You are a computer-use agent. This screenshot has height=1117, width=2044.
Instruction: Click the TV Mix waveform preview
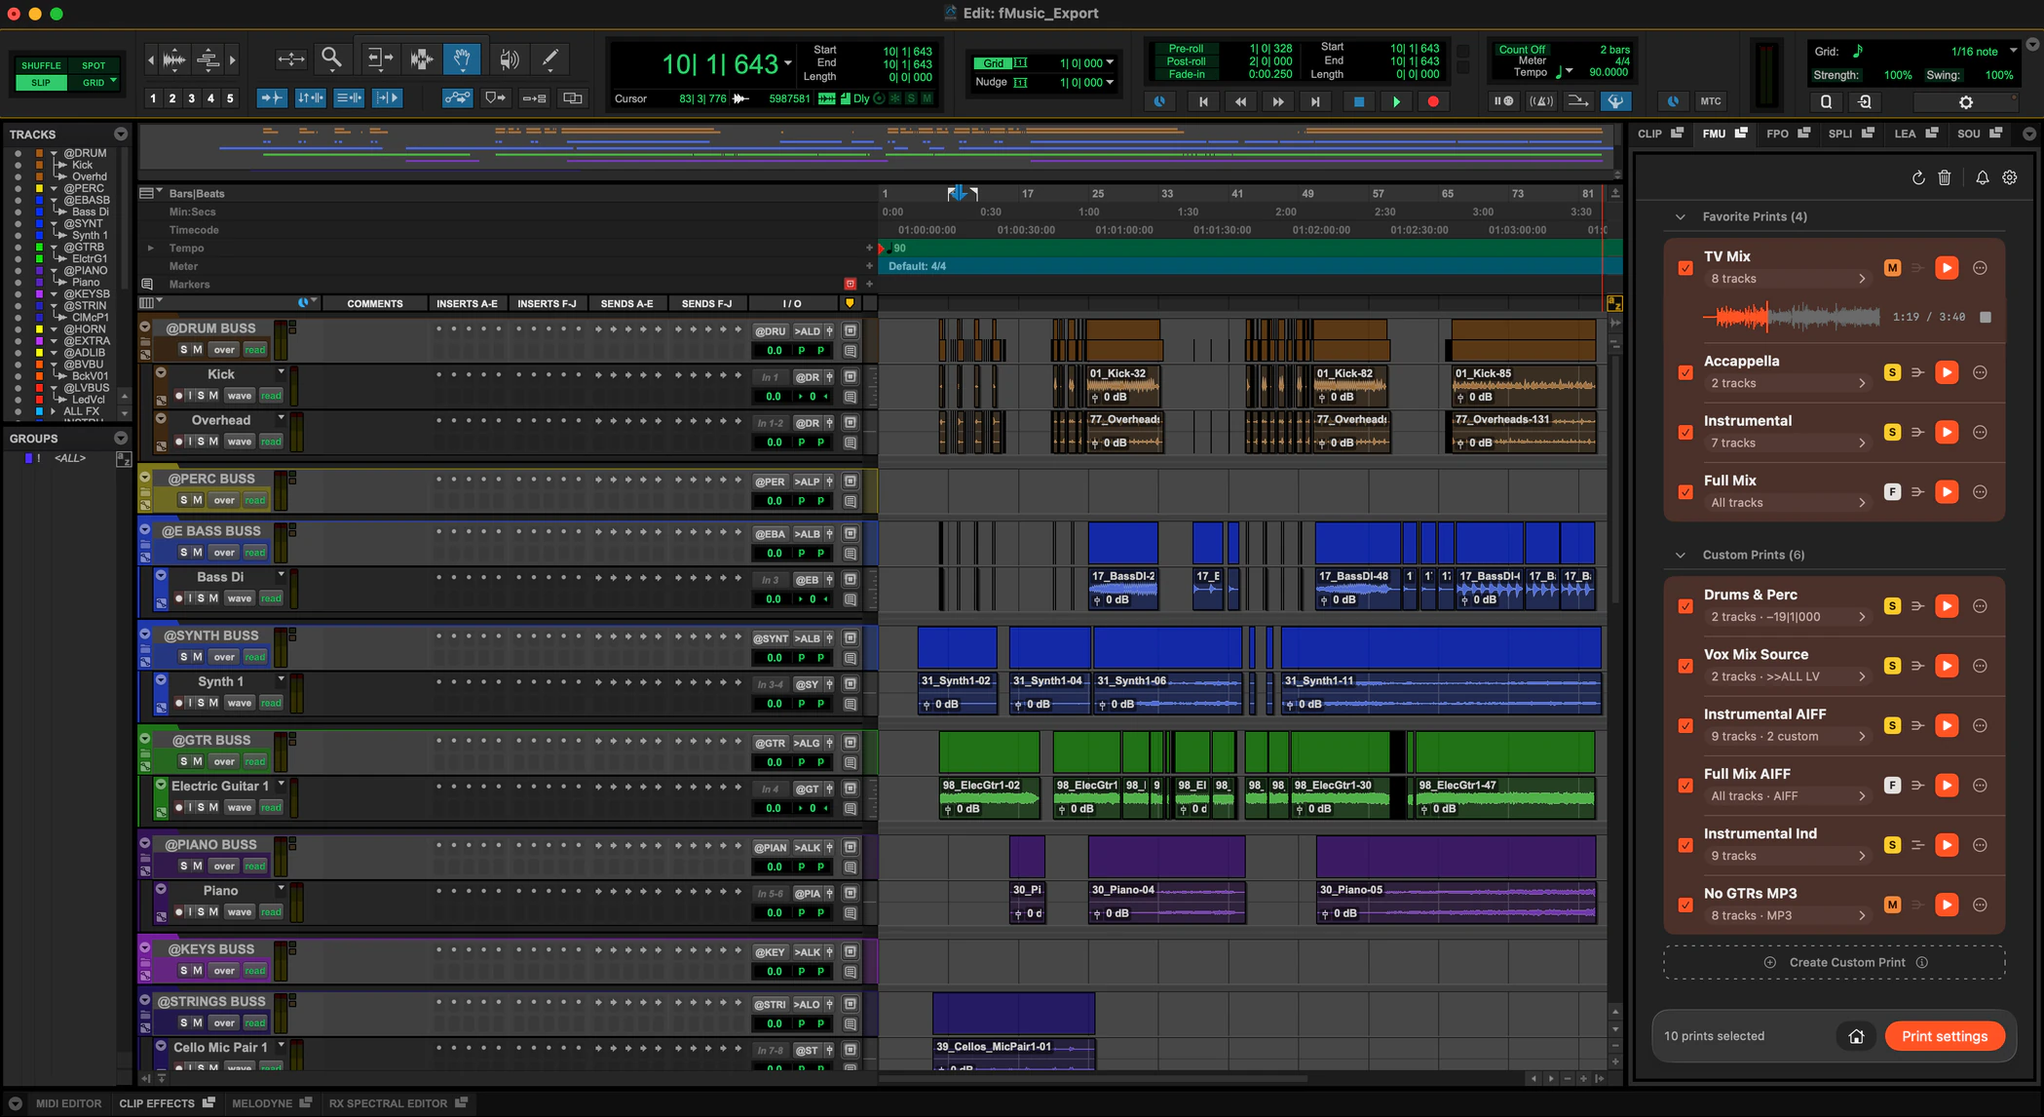pyautogui.click(x=1791, y=317)
